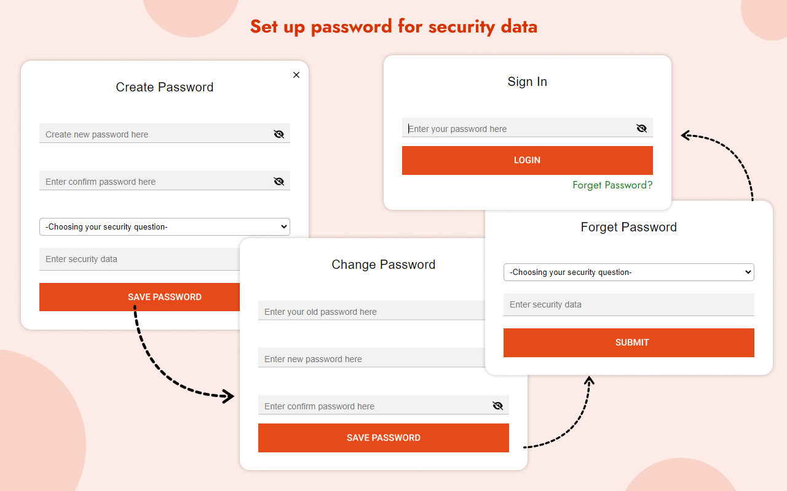Expand security question dropdown in Forget Password

[628, 272]
